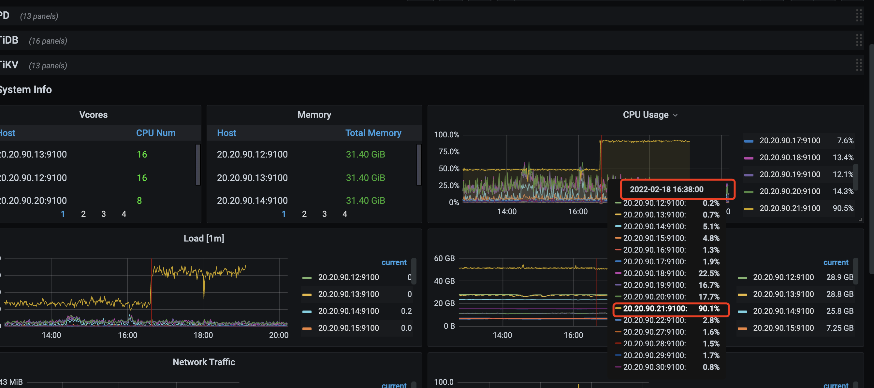874x388 pixels.
Task: Click drag handle icon on PD row
Action: tap(858, 16)
